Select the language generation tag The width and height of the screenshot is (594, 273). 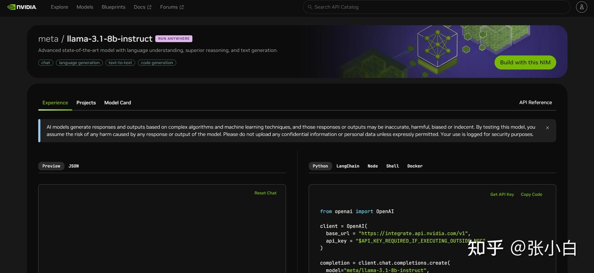pyautogui.click(x=79, y=63)
